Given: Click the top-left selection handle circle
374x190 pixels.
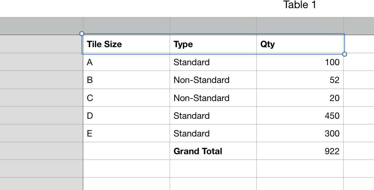Looking at the screenshot, I should coord(81,33).
